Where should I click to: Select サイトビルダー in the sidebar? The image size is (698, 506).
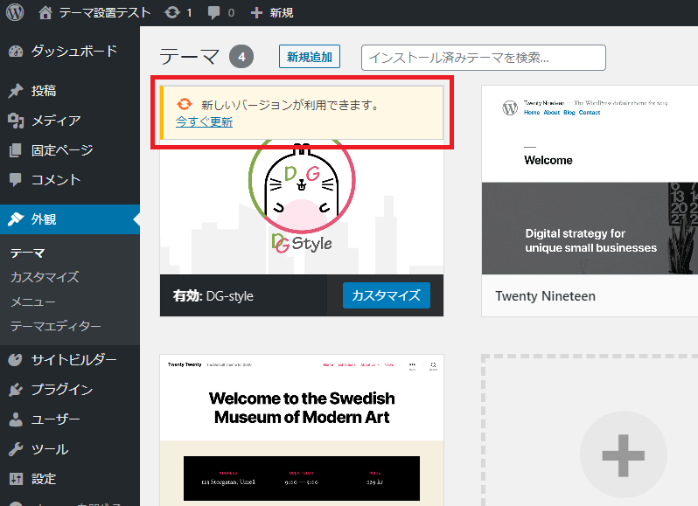pos(73,360)
